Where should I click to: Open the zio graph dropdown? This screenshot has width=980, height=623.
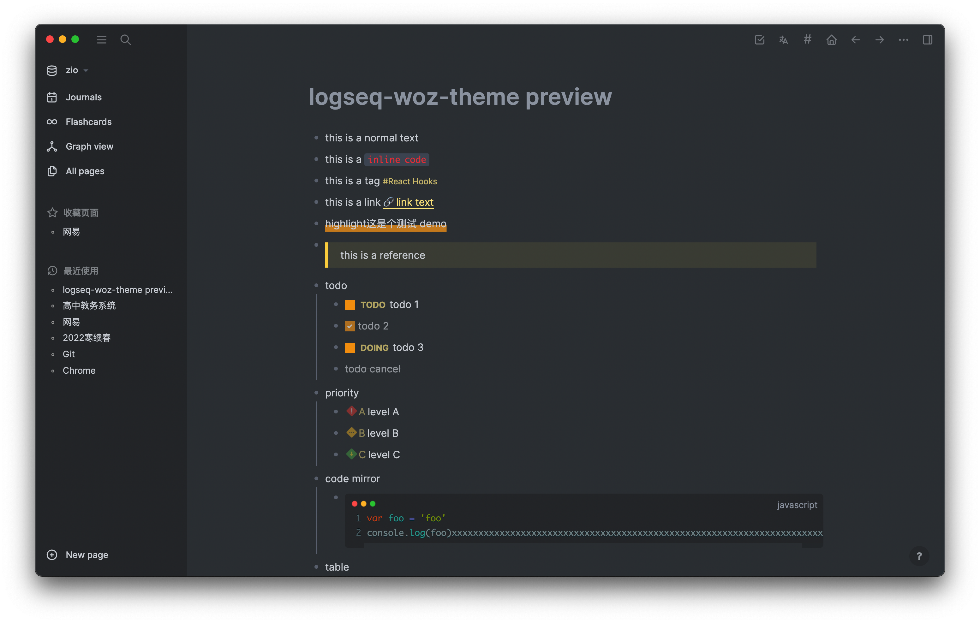click(72, 70)
